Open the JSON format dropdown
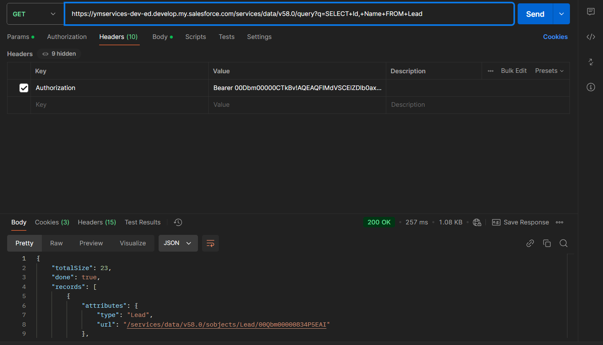 tap(178, 243)
